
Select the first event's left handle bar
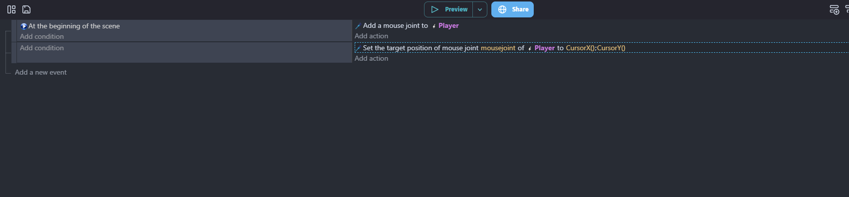(x=14, y=31)
